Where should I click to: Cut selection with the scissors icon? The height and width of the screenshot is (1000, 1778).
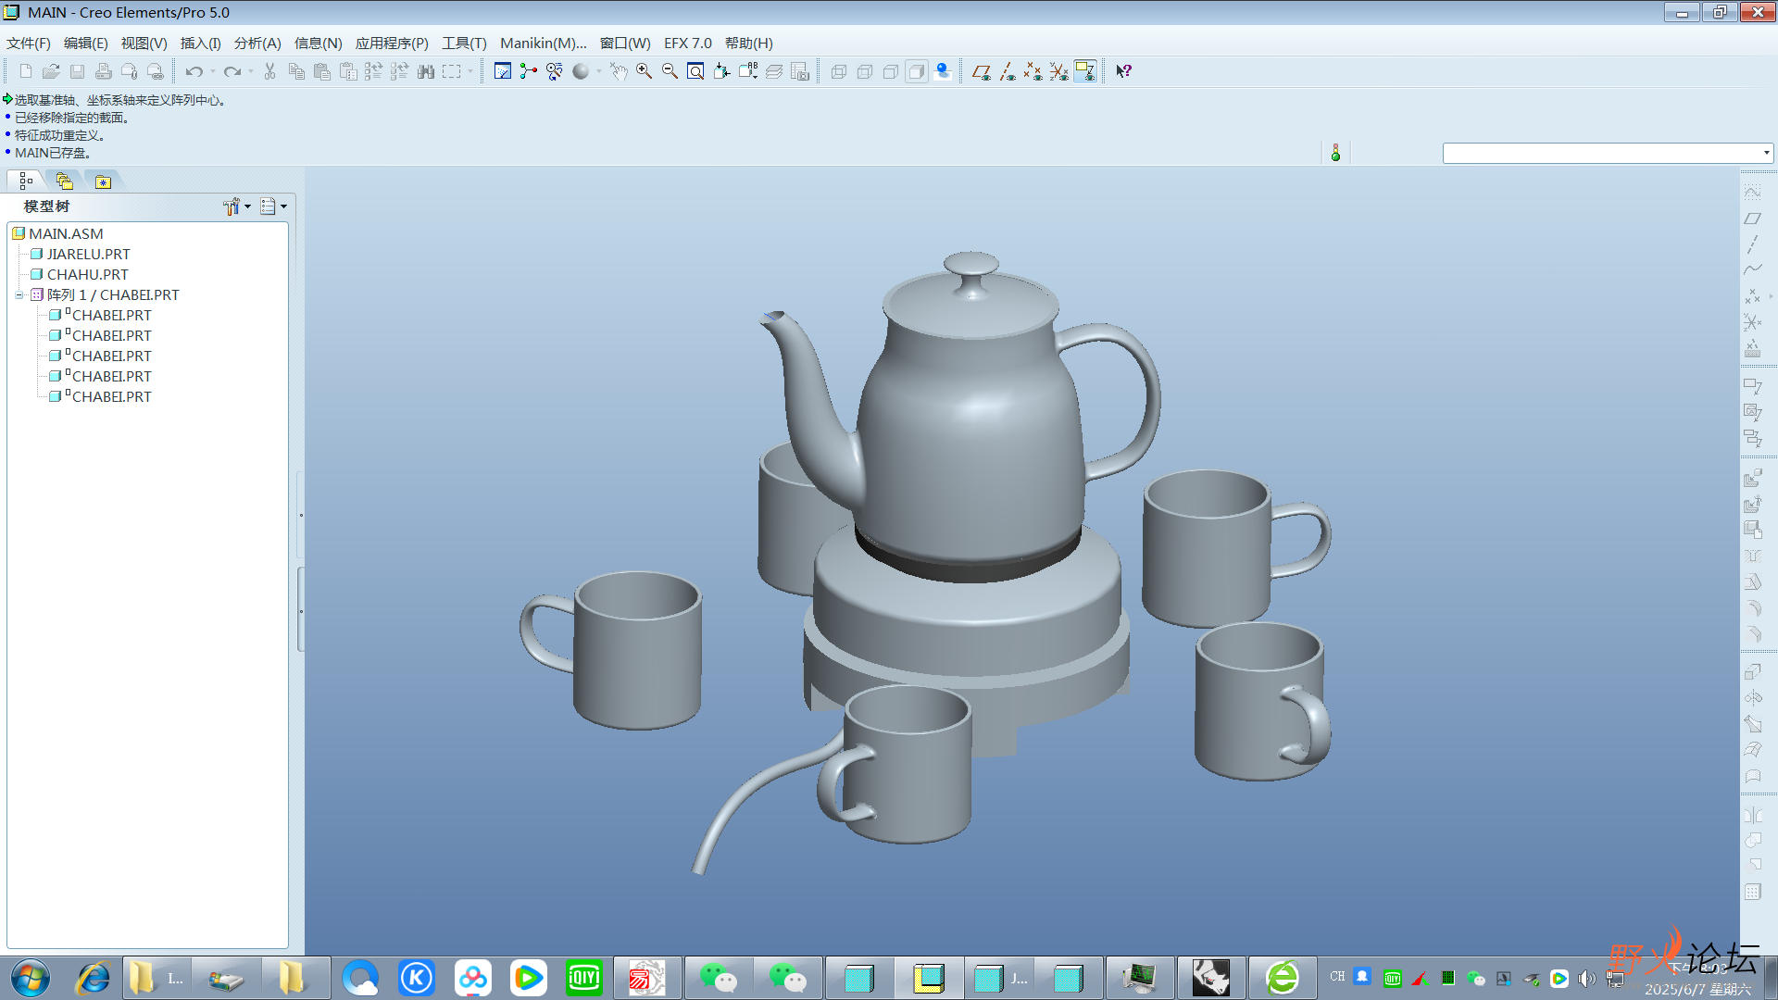[x=270, y=71]
